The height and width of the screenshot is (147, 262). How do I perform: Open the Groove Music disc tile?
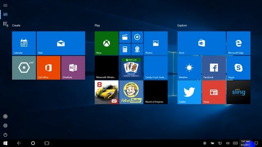click(137, 37)
